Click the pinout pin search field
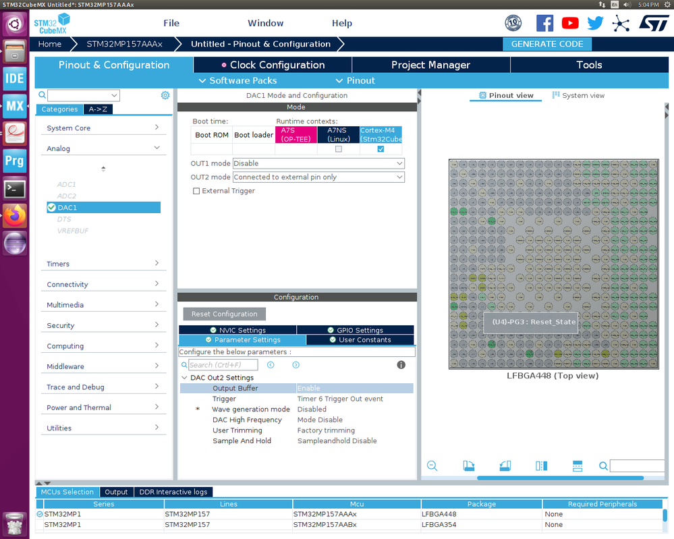 637,466
